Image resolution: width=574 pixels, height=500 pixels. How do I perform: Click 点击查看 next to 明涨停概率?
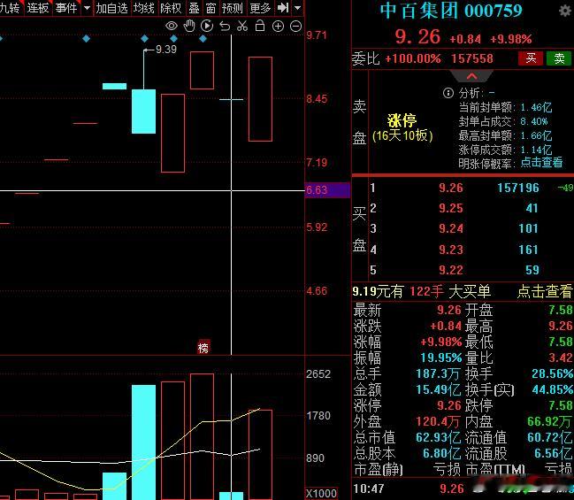[x=541, y=162]
